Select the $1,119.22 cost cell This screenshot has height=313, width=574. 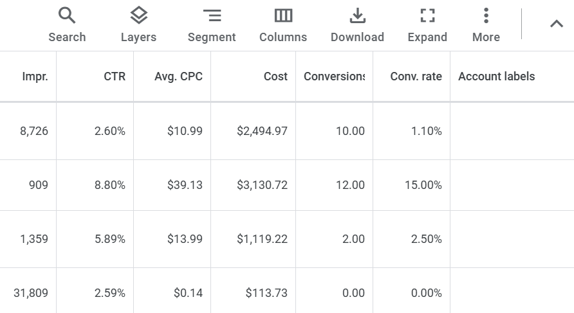pos(254,239)
